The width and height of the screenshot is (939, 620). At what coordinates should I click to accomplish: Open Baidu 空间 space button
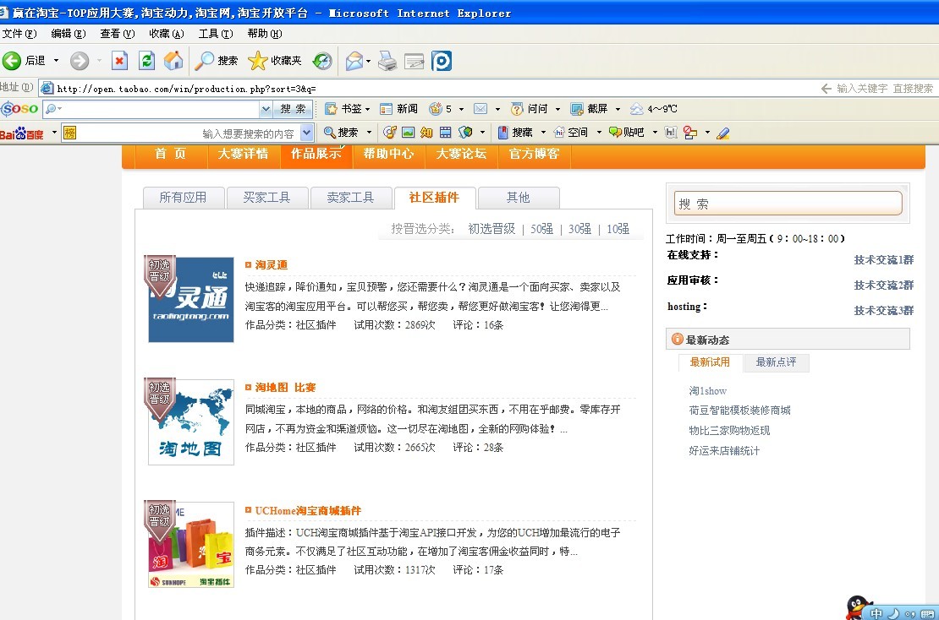tap(571, 132)
